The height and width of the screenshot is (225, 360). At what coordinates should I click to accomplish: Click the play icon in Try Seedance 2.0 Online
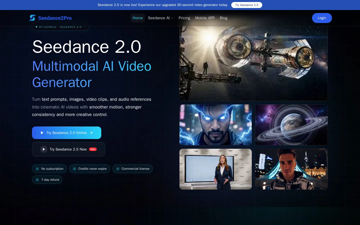coord(42,133)
